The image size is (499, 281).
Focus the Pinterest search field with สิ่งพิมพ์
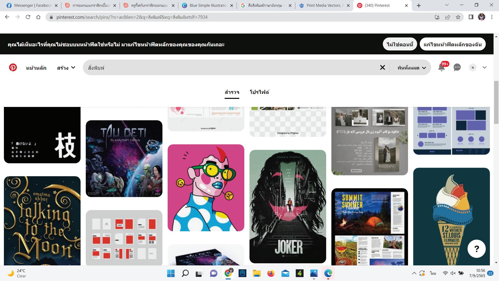click(231, 68)
